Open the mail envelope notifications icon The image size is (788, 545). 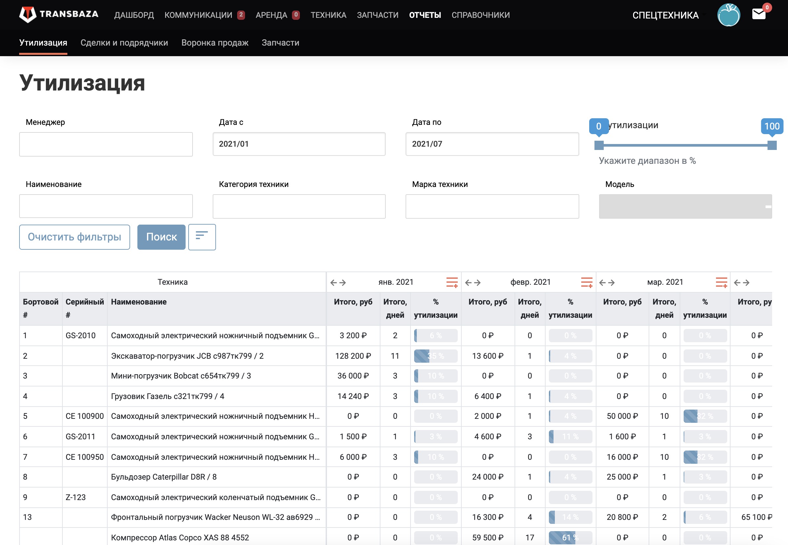tap(759, 14)
